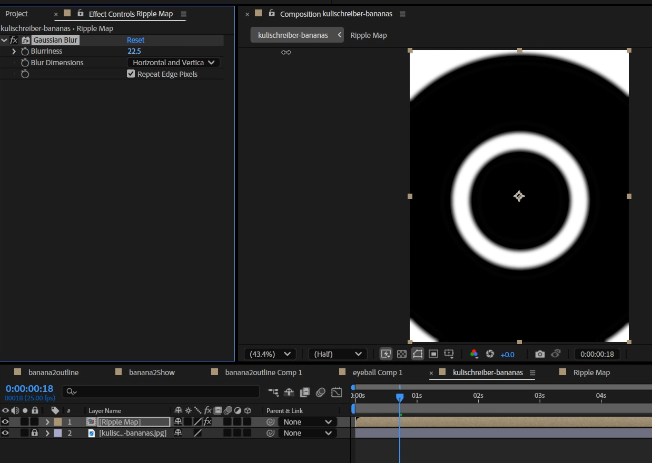
Task: Open Blur Dimensions dropdown
Action: tap(174, 63)
